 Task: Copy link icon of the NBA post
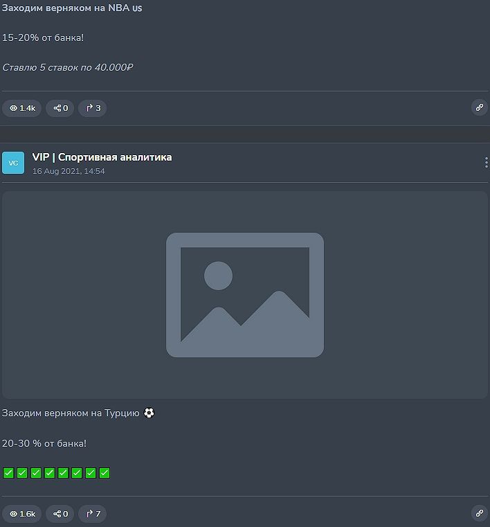pyautogui.click(x=479, y=107)
